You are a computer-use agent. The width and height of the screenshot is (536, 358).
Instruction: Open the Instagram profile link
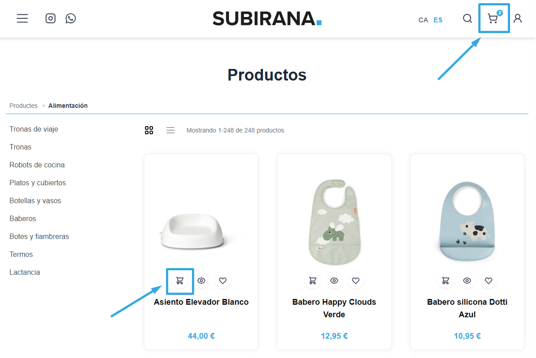tap(51, 18)
